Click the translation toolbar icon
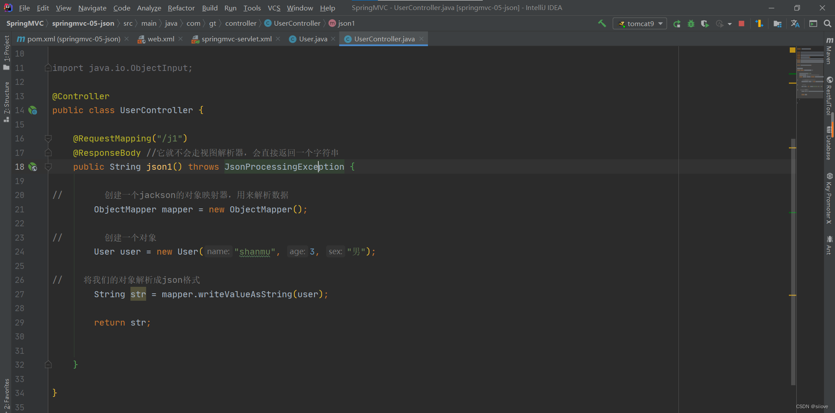Viewport: 835px width, 413px height. [x=795, y=24]
